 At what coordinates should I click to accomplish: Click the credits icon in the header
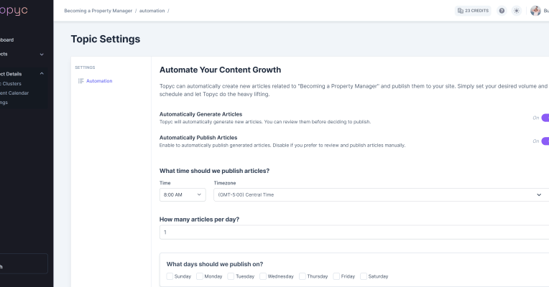[460, 11]
